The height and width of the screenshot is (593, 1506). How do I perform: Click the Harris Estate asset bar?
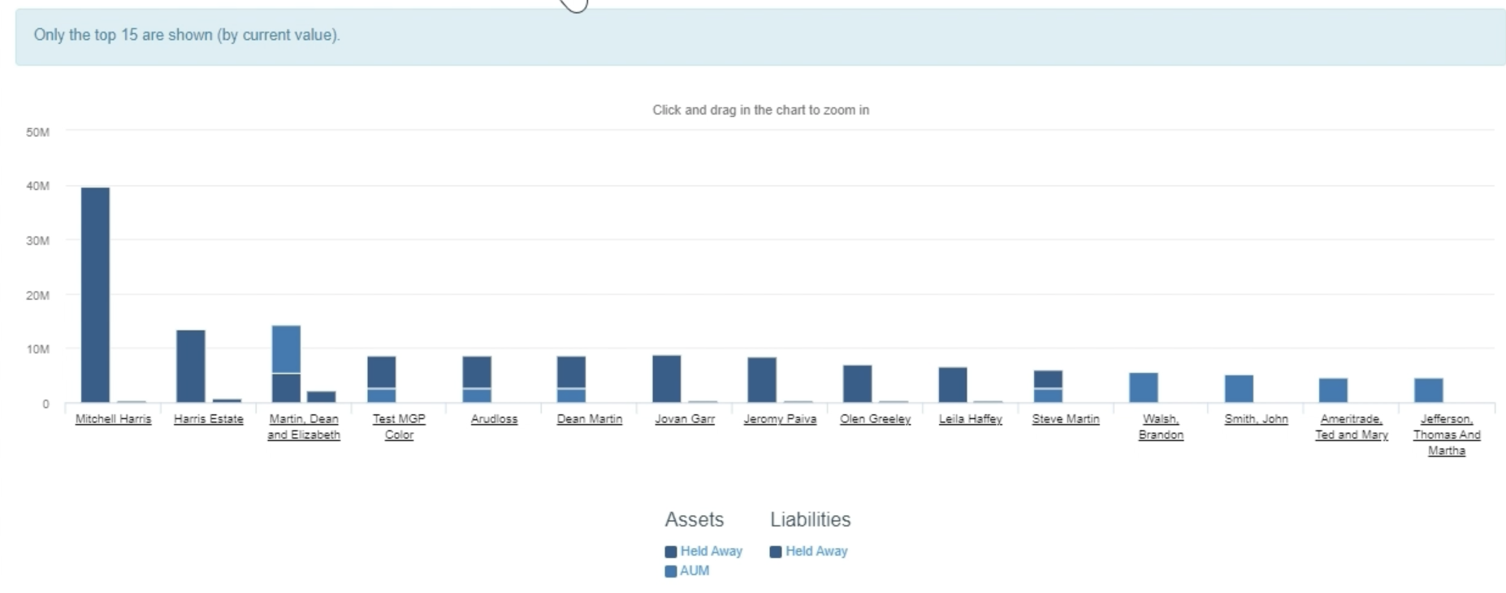coord(191,366)
